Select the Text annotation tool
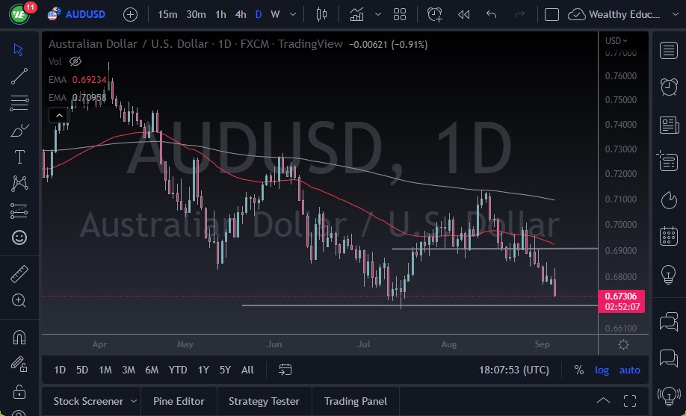Image resolution: width=686 pixels, height=416 pixels. click(x=19, y=157)
